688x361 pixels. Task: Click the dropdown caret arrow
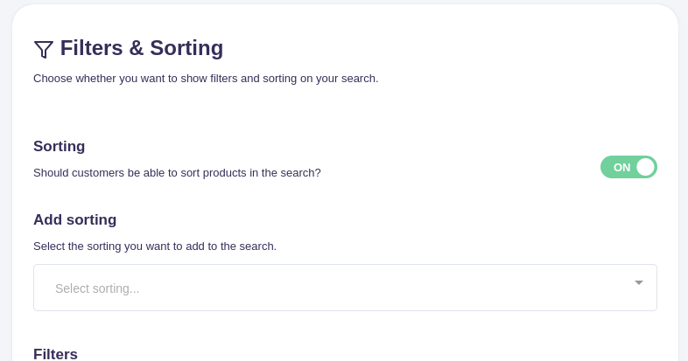tap(639, 282)
